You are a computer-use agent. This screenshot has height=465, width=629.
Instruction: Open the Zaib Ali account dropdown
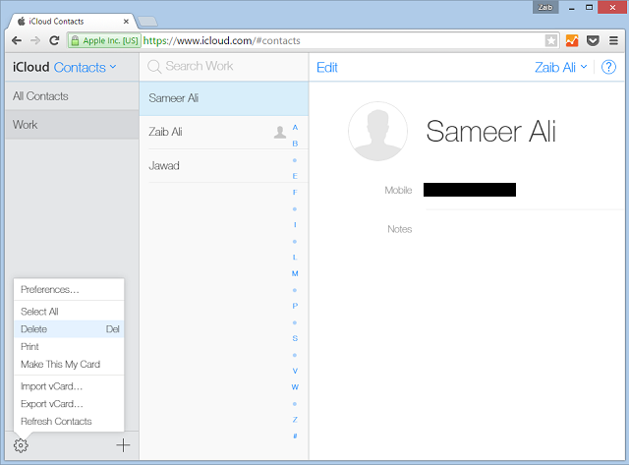[561, 68]
